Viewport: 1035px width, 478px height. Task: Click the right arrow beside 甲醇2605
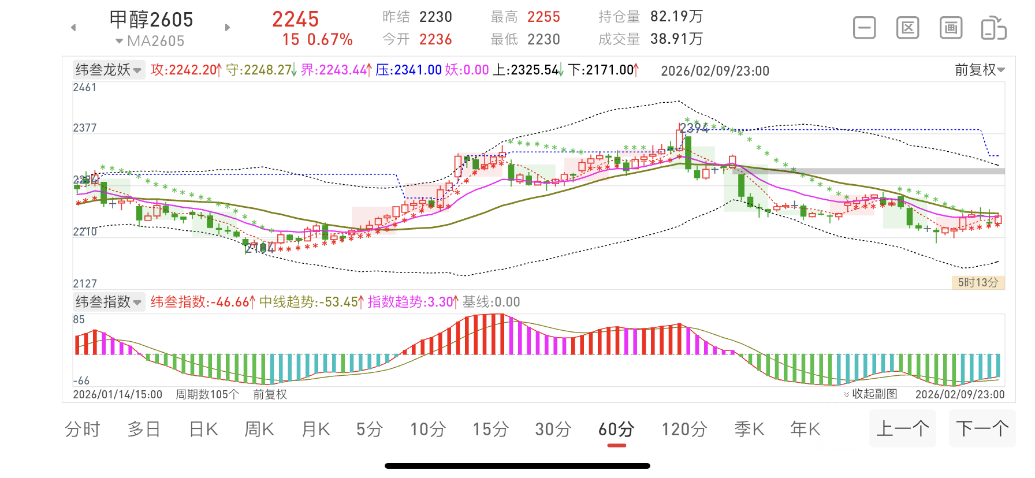pos(228,28)
